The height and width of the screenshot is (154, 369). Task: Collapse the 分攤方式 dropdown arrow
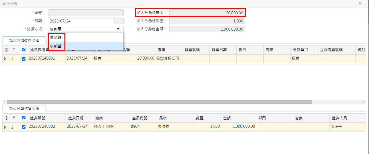(x=118, y=29)
